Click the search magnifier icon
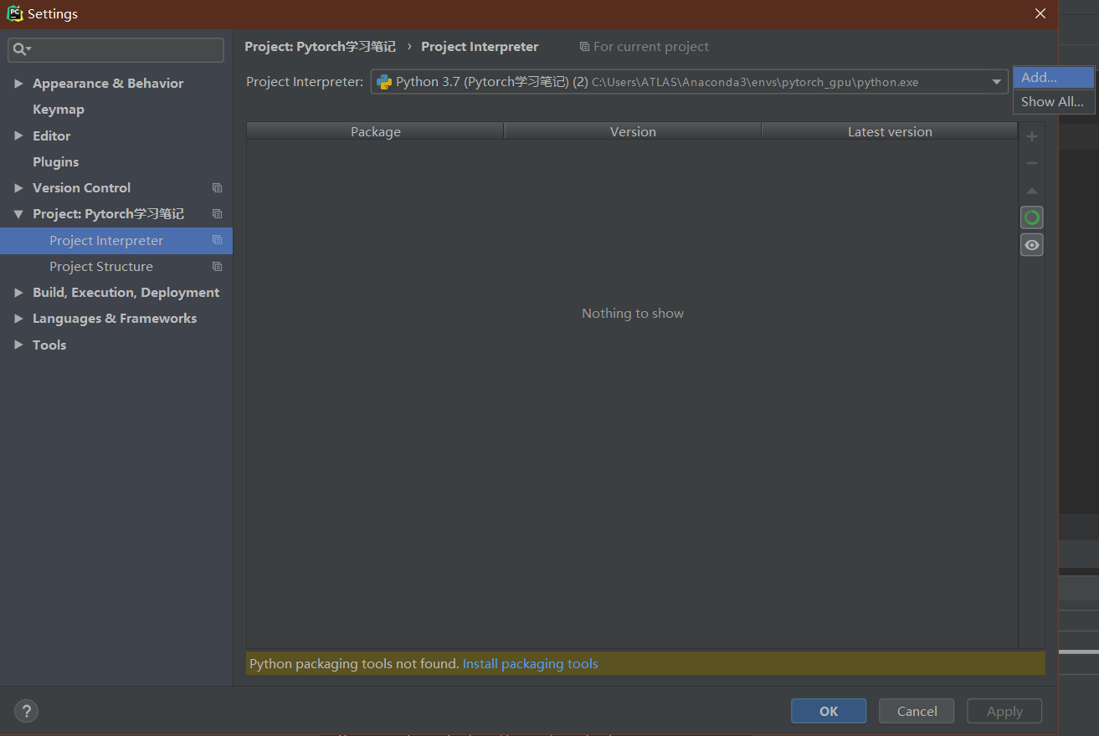This screenshot has width=1099, height=736. [x=20, y=50]
